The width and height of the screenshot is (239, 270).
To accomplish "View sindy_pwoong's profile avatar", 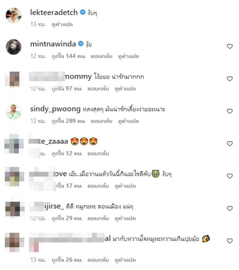I will click(x=14, y=112).
